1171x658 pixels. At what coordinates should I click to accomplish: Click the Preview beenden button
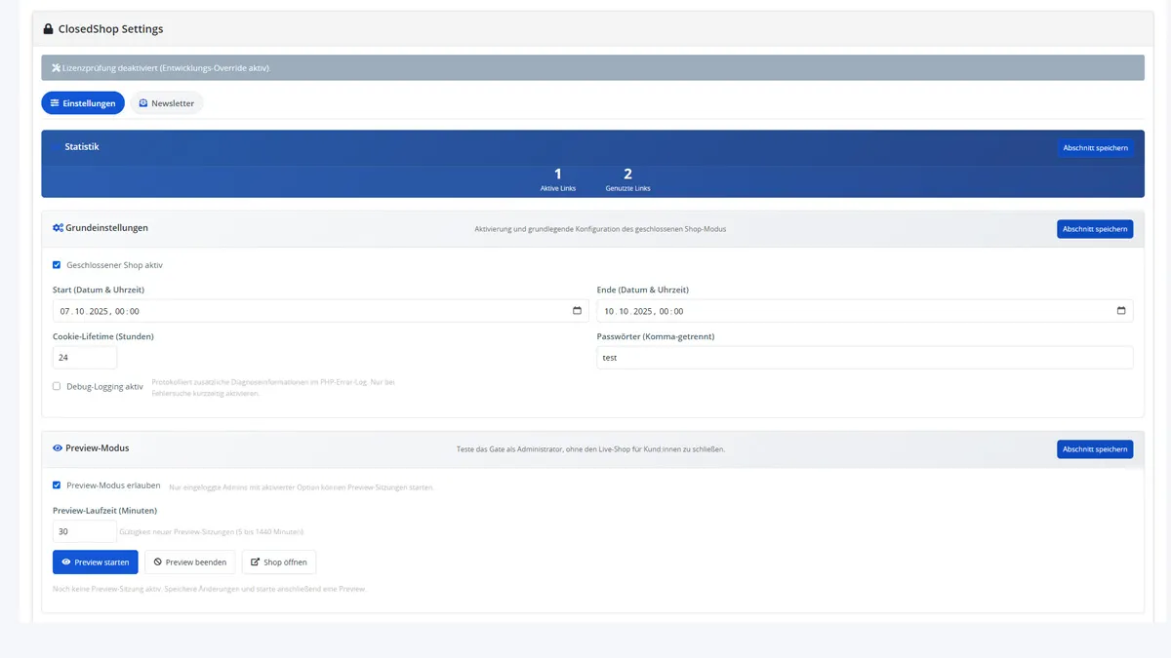190,562
